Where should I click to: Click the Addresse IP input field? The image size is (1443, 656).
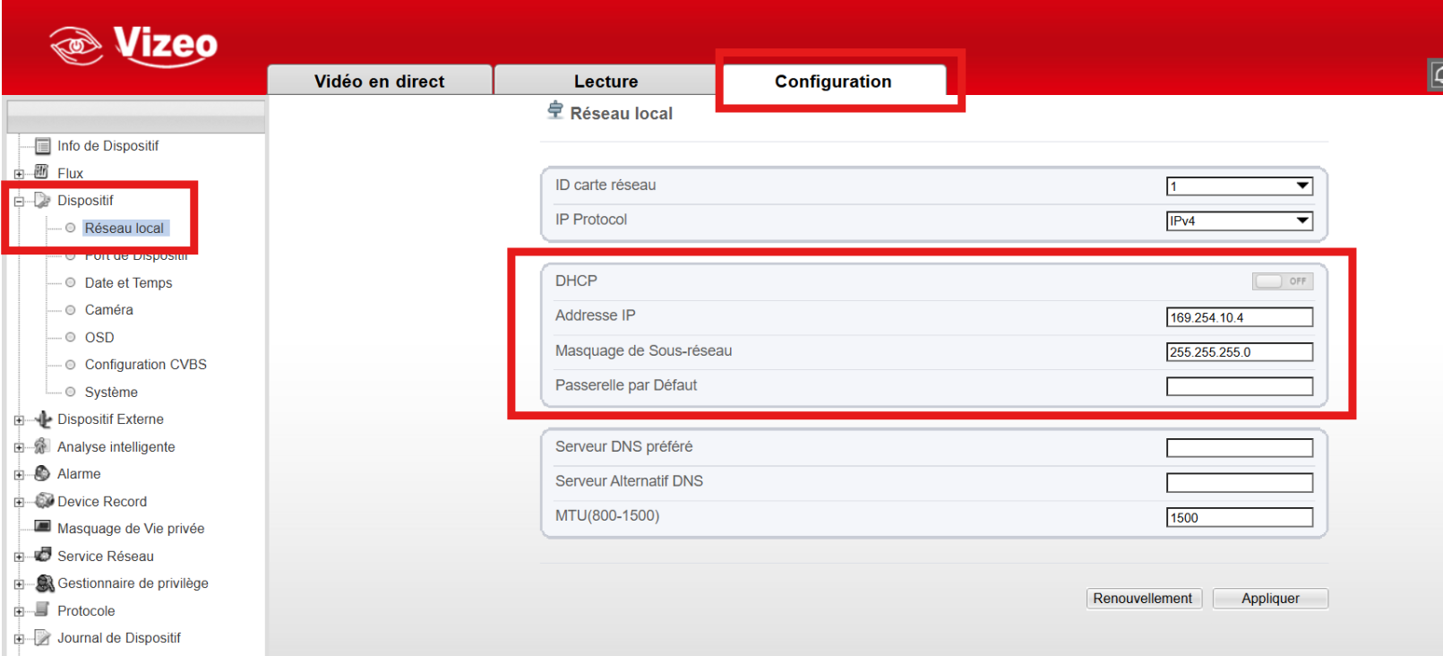1239,317
